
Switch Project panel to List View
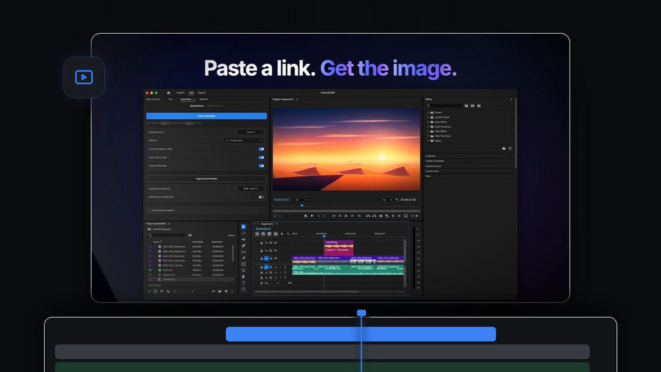156,291
